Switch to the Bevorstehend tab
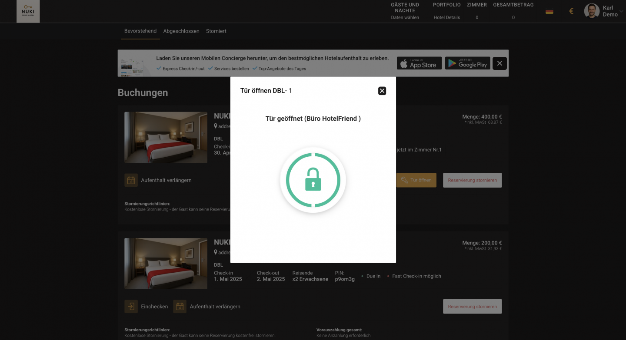 (140, 31)
